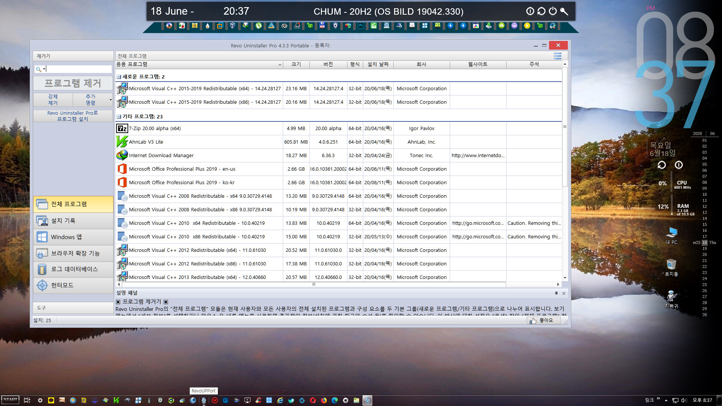This screenshot has width=722, height=406.
Task: Open 지빠귀 desktop icon
Action: pyautogui.click(x=672, y=299)
